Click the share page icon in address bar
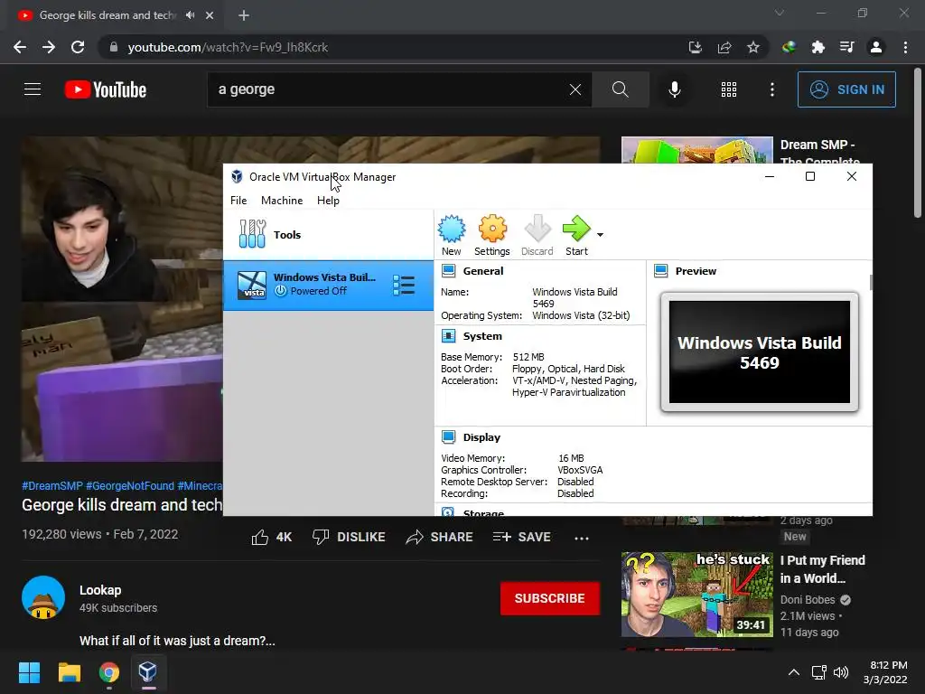 (x=724, y=47)
